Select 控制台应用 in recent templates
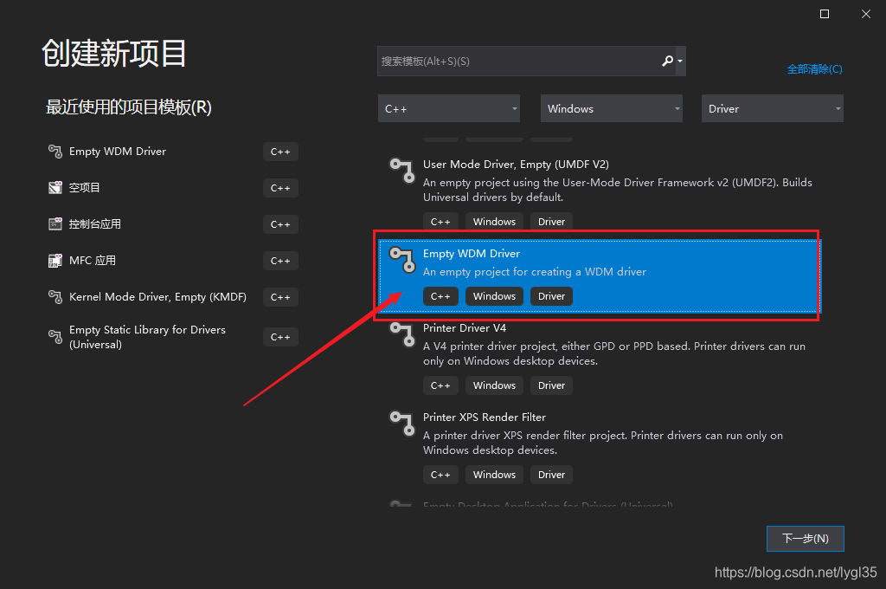This screenshot has width=886, height=589. [x=95, y=224]
